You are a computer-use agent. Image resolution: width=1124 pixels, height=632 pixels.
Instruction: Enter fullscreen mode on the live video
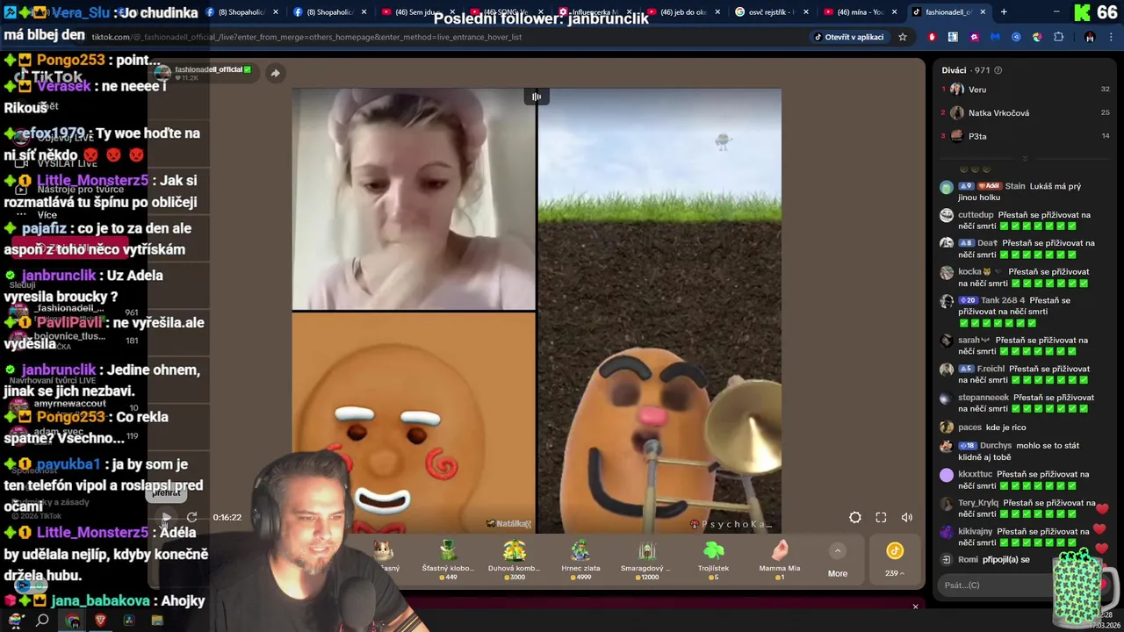click(881, 518)
